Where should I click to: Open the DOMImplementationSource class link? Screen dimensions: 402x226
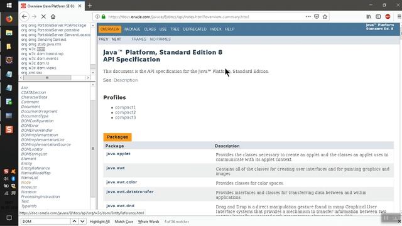(x=46, y=144)
